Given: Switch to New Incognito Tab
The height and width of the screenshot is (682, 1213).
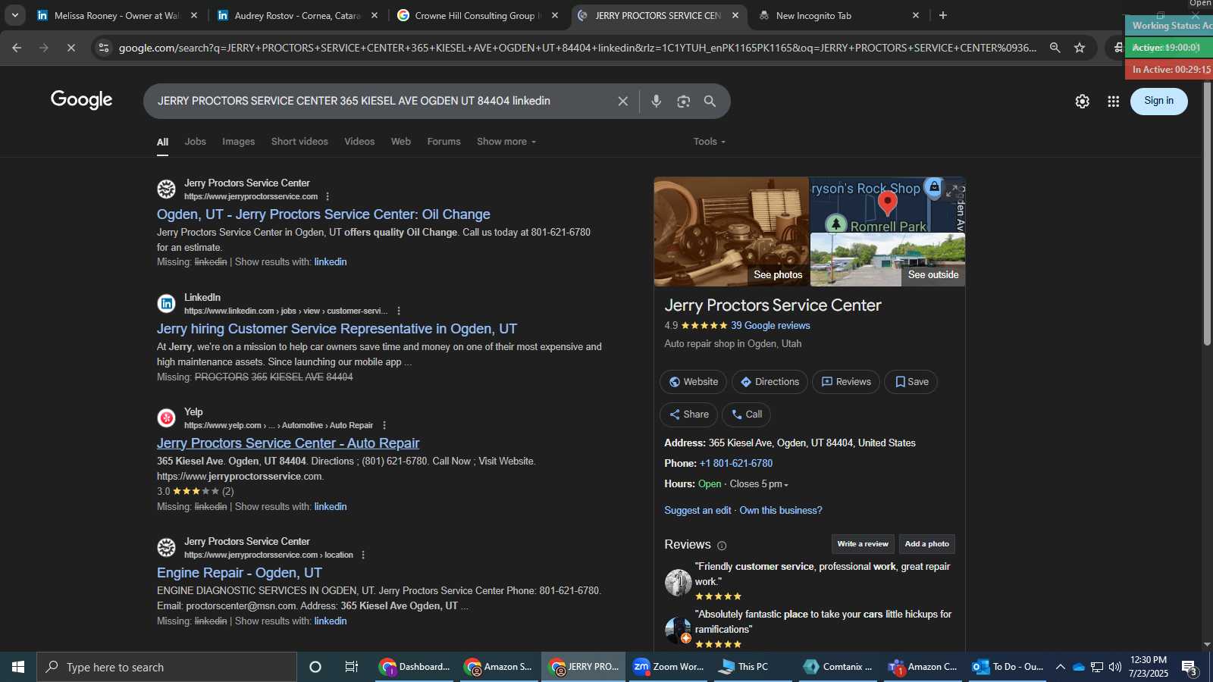Looking at the screenshot, I should (x=838, y=15).
